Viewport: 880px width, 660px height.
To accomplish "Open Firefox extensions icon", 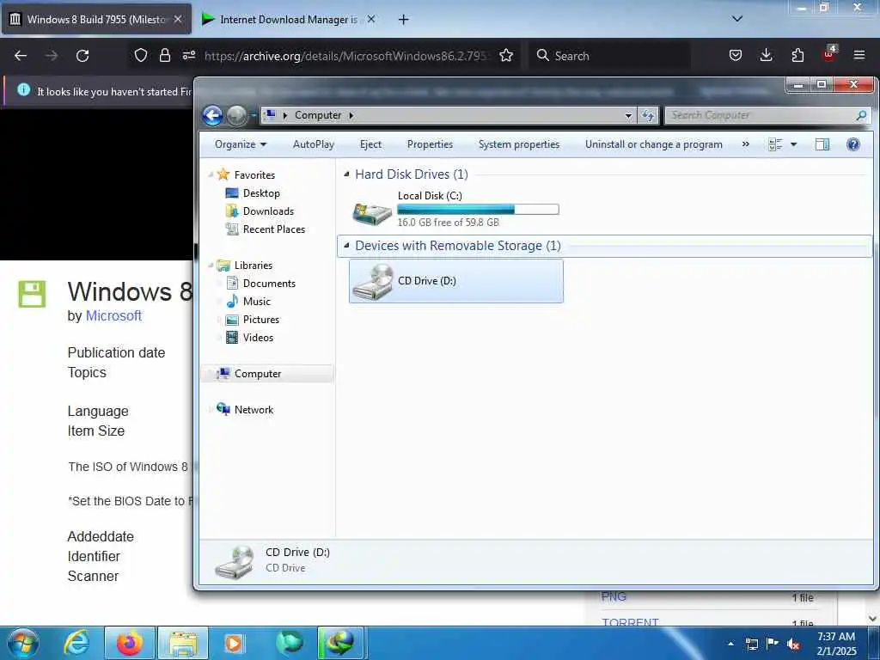I will [x=797, y=56].
